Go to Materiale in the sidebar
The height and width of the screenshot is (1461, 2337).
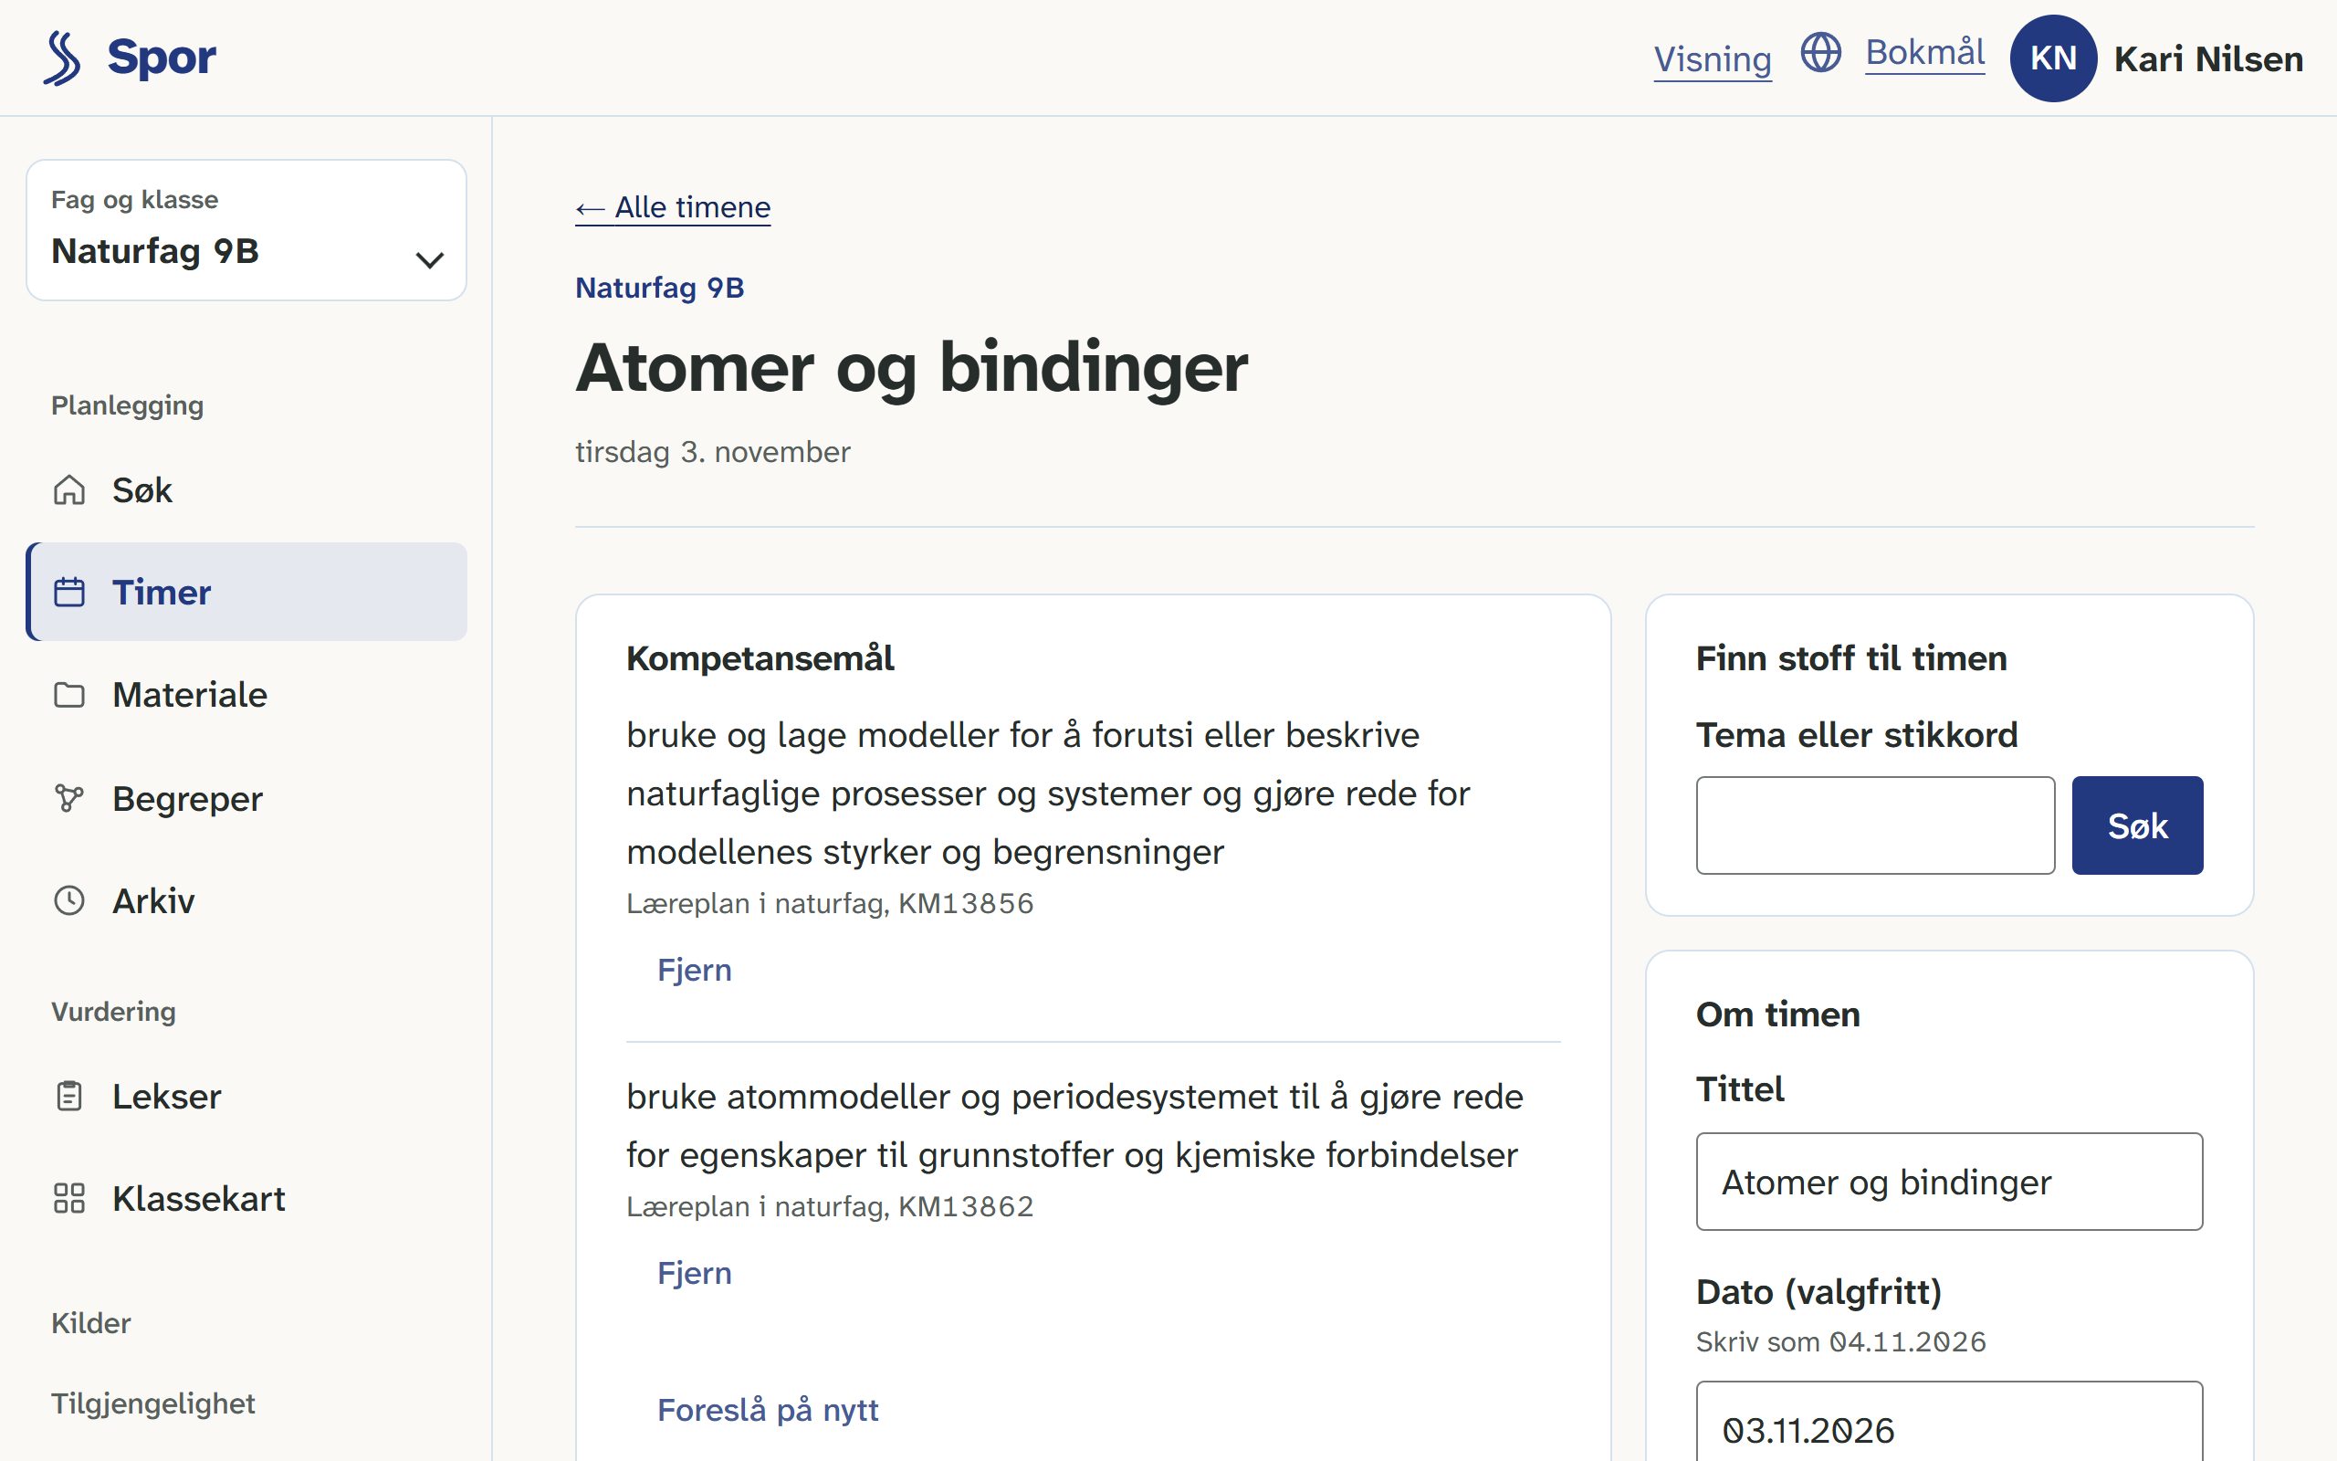click(246, 695)
